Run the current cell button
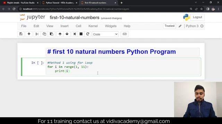Screen dimensions: 222x124 point(75,34)
